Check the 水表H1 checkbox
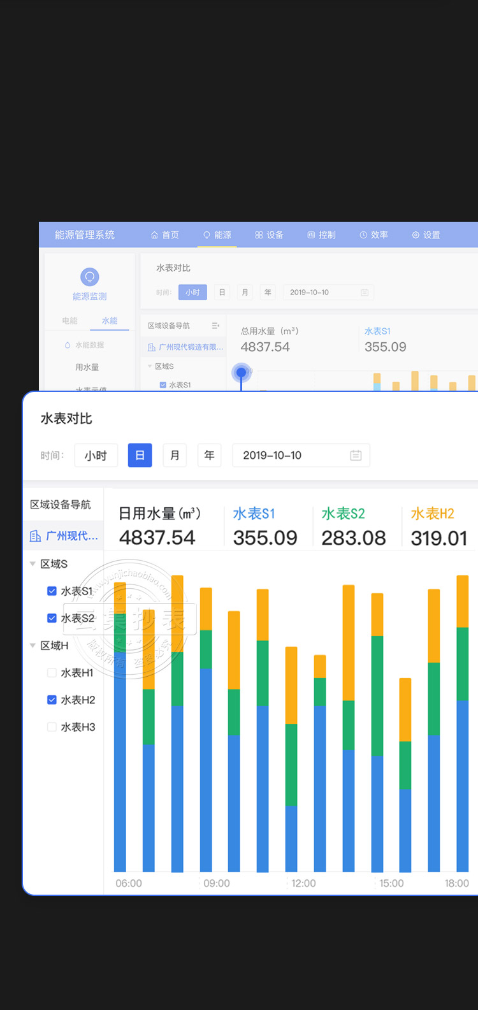 coord(52,672)
